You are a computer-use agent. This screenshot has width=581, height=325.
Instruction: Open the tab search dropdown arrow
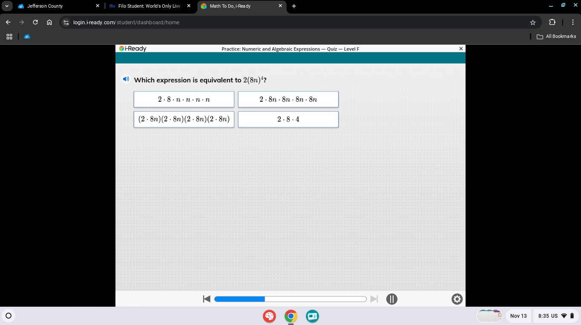(x=6, y=6)
